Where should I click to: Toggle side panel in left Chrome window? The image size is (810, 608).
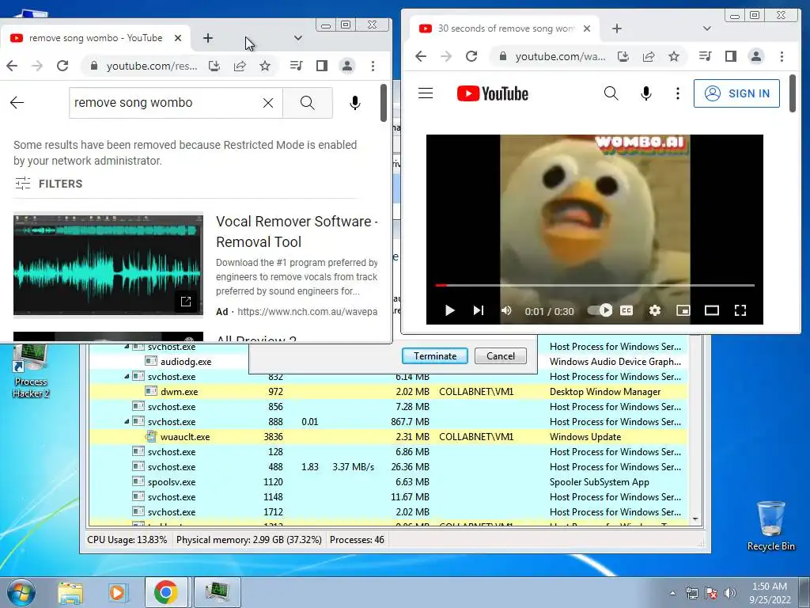[322, 66]
